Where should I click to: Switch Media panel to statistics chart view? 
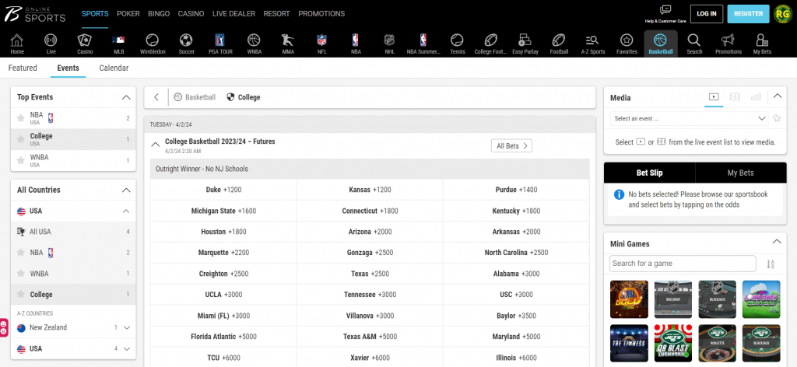(756, 96)
